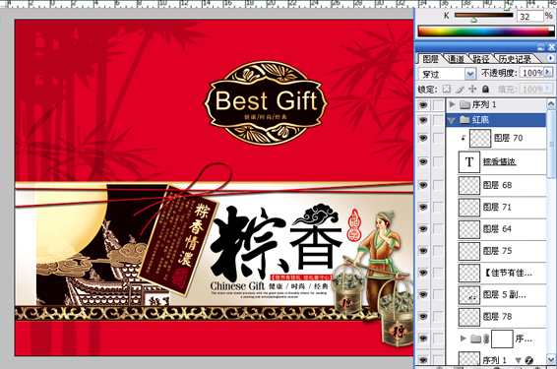The image size is (557, 369).
Task: Click the 红底 group folder icon
Action: pyautogui.click(x=464, y=120)
